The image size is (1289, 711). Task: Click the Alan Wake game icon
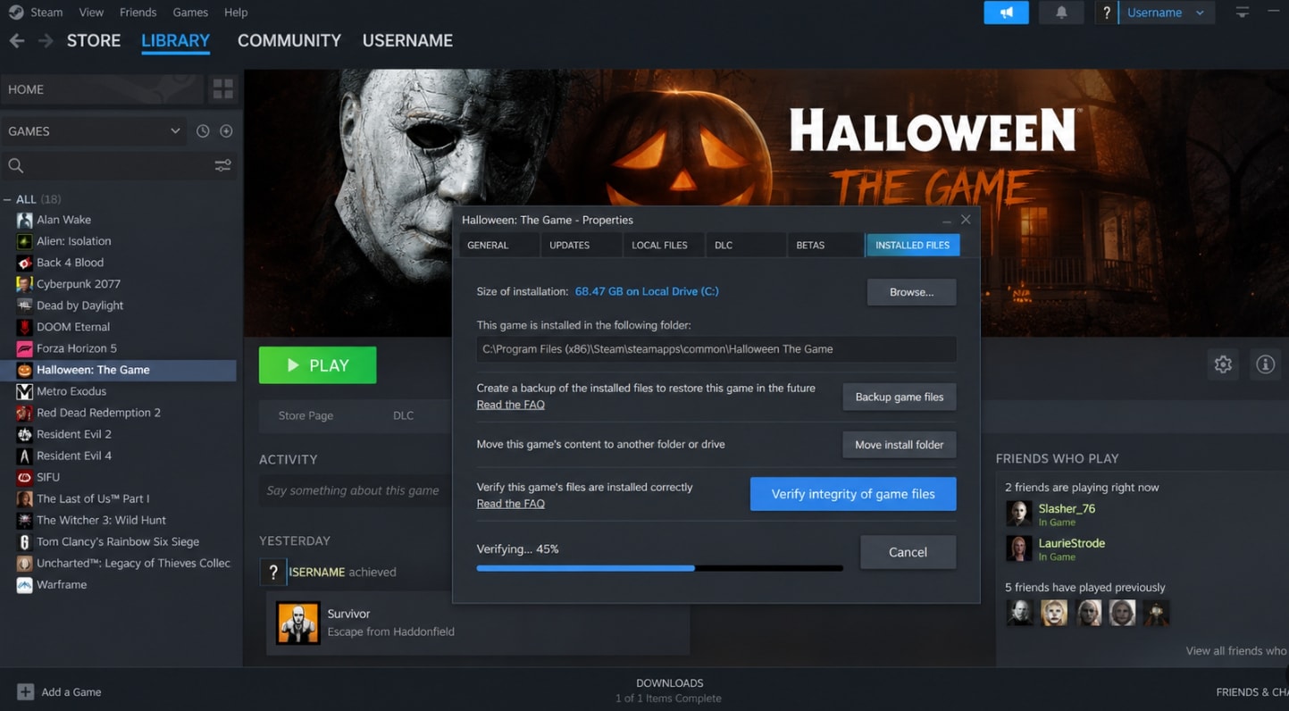pos(24,220)
